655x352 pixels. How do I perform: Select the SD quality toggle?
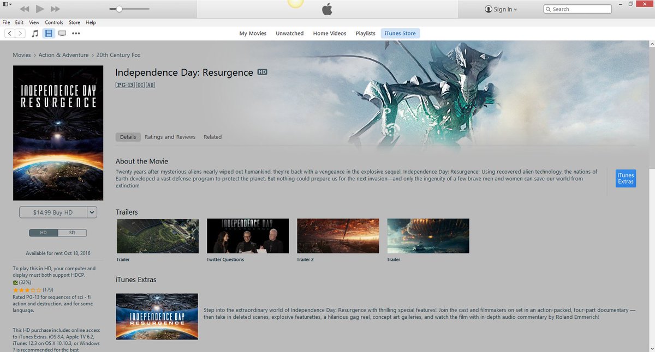(x=72, y=233)
